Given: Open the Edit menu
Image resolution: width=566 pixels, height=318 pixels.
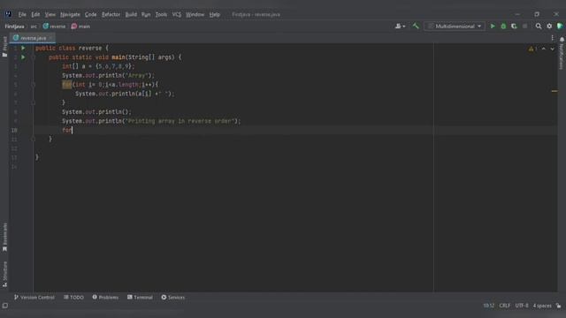Looking at the screenshot, I should pyautogui.click(x=35, y=14).
